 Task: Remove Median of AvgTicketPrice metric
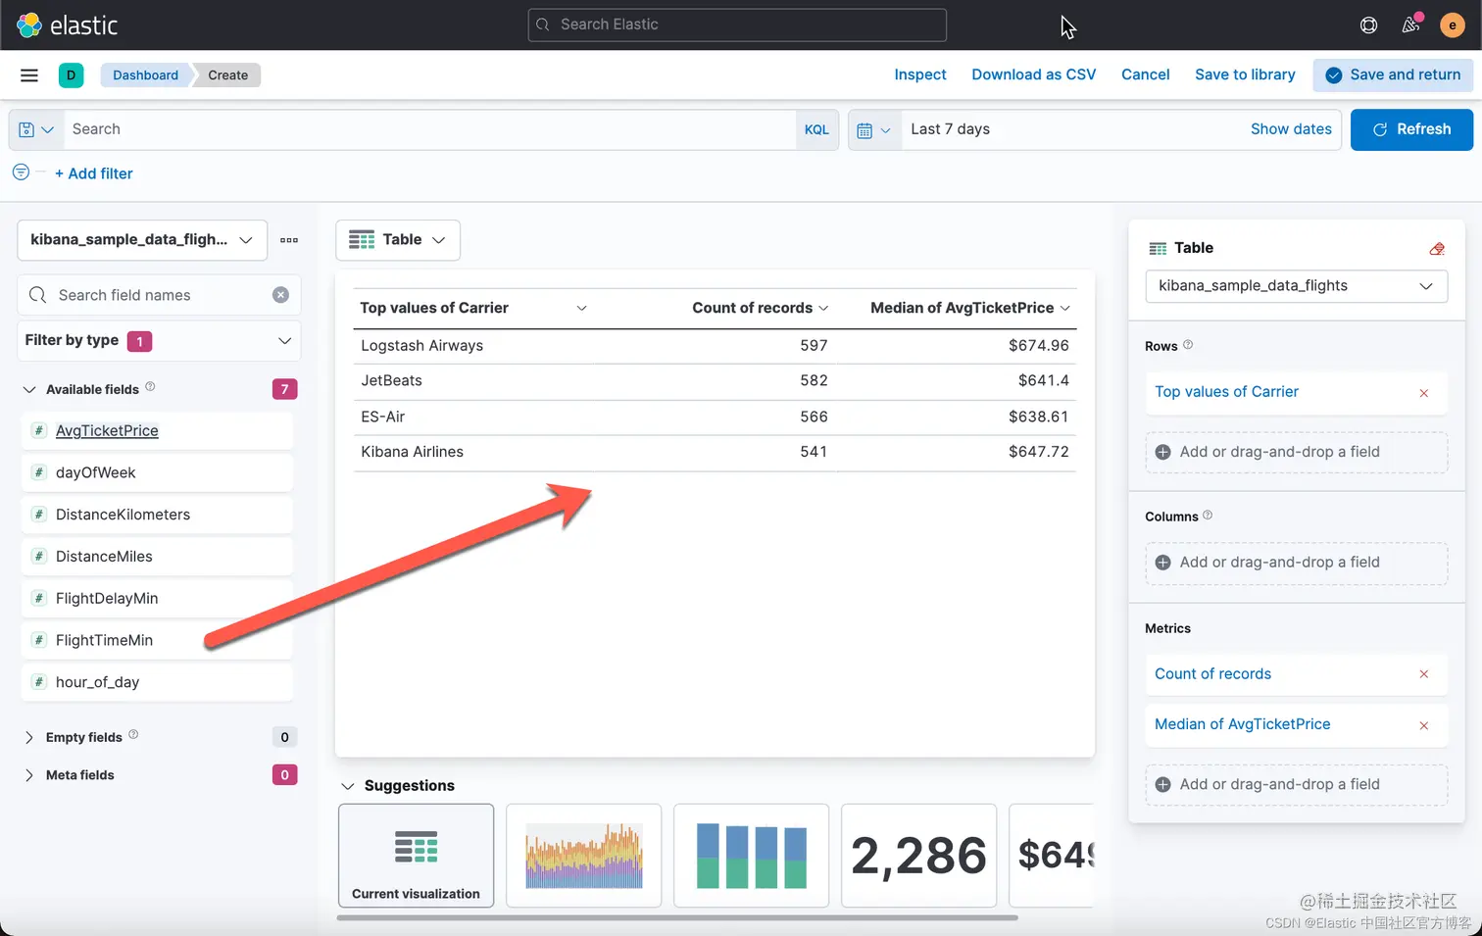1424,725
